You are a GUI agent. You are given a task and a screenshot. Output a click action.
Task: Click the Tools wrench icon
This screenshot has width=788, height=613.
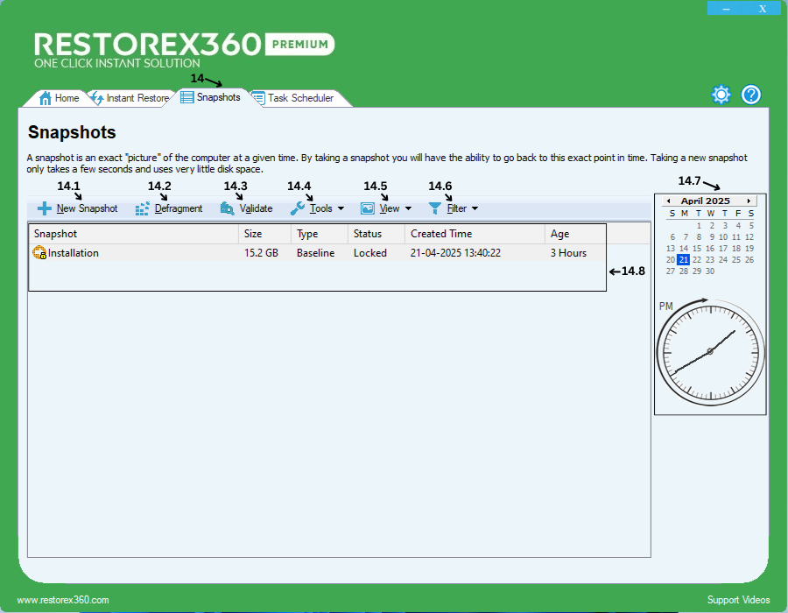pyautogui.click(x=298, y=208)
